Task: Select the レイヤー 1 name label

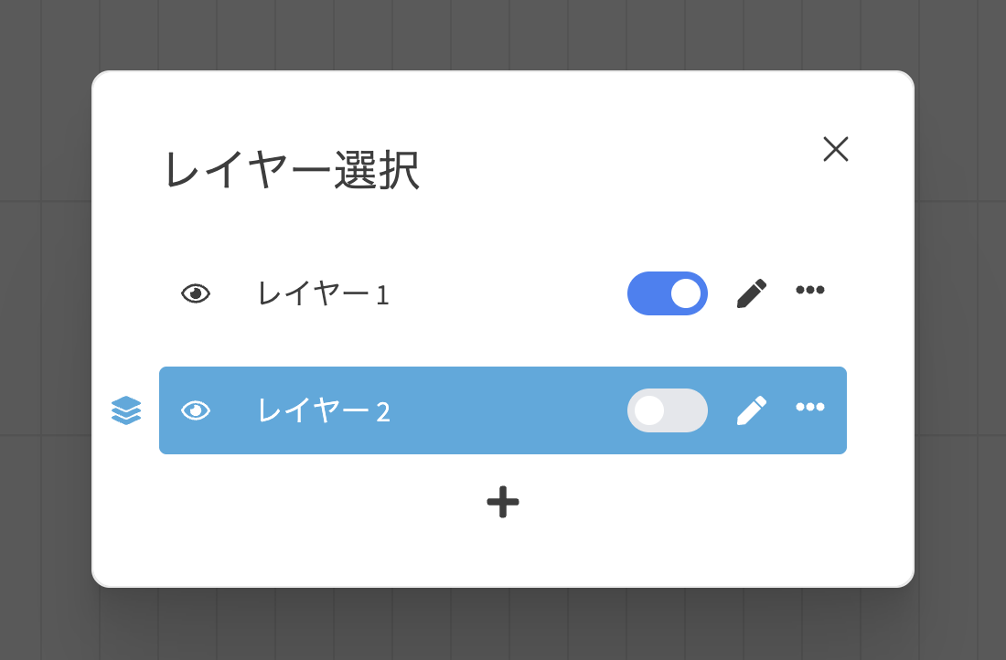Action: tap(324, 293)
